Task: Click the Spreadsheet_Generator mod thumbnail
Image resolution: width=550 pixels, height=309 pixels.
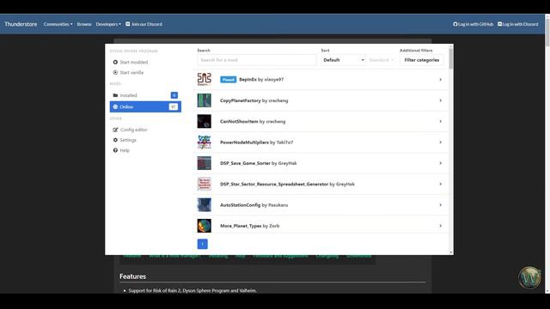Action: (x=205, y=184)
